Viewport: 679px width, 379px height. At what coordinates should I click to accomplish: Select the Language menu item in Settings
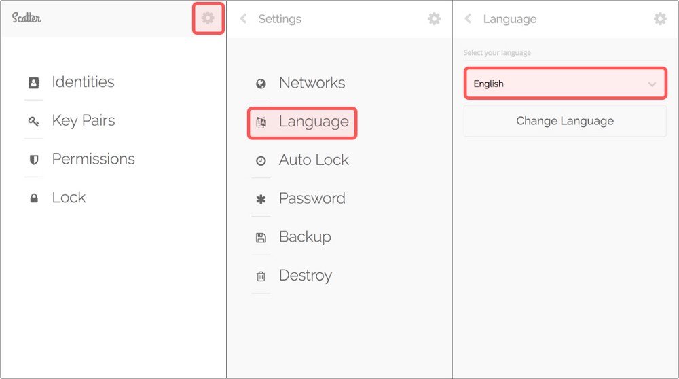302,123
